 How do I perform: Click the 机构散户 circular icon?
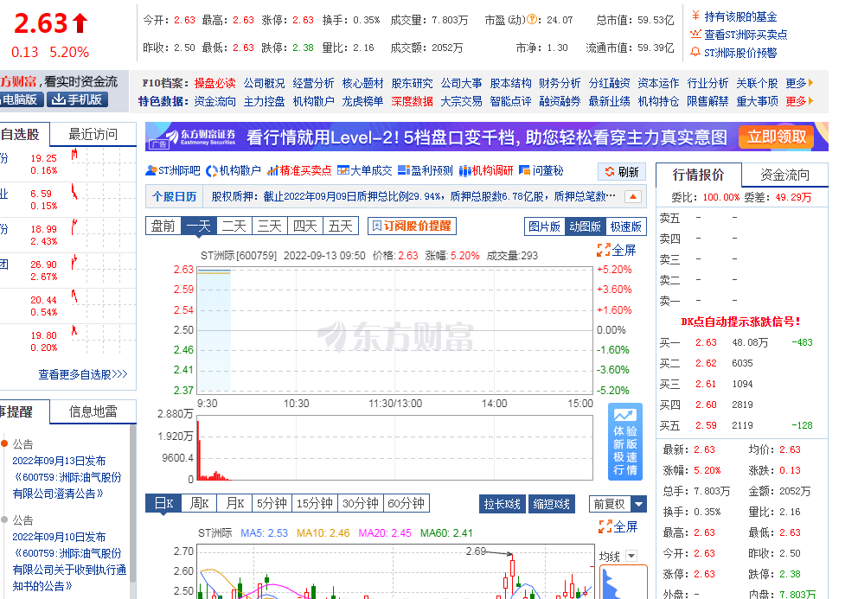pos(212,171)
